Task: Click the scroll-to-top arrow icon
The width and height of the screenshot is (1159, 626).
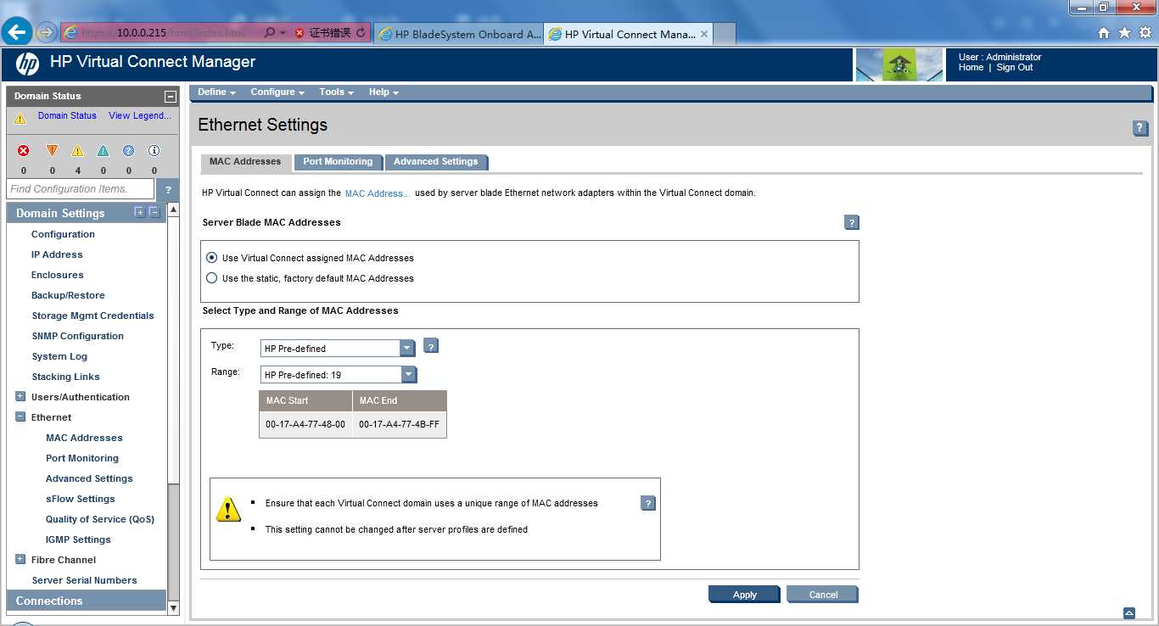Action: pyautogui.click(x=1128, y=612)
